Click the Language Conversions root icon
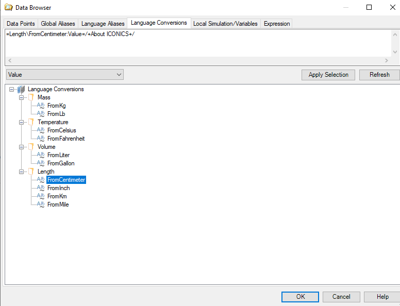 pyautogui.click(x=21, y=89)
